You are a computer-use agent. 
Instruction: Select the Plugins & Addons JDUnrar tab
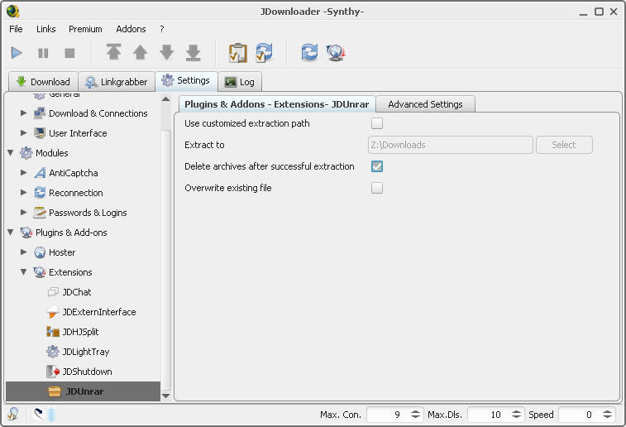click(x=277, y=104)
